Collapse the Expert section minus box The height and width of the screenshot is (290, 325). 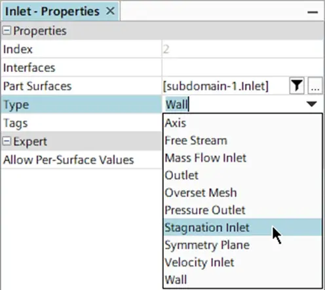click(7, 141)
